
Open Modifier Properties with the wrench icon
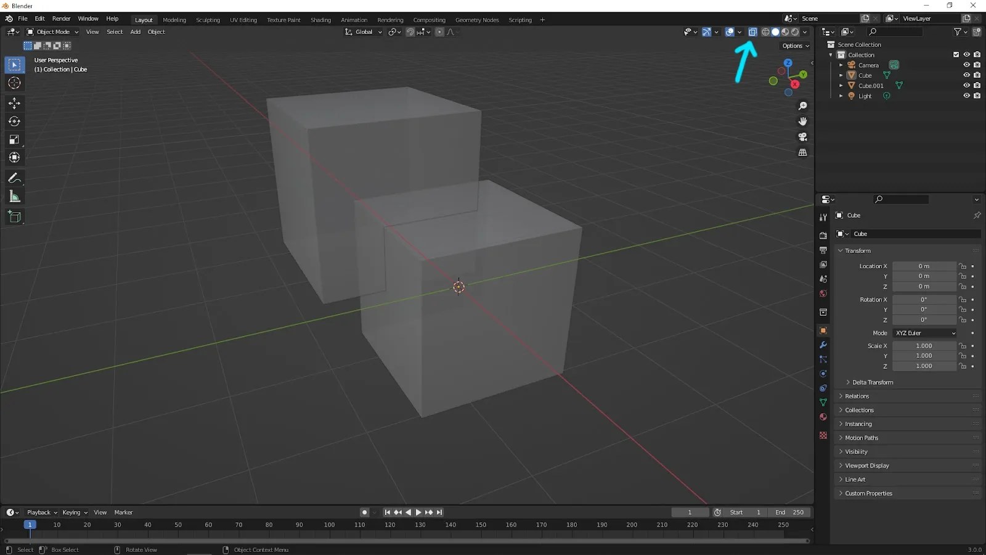click(x=823, y=345)
